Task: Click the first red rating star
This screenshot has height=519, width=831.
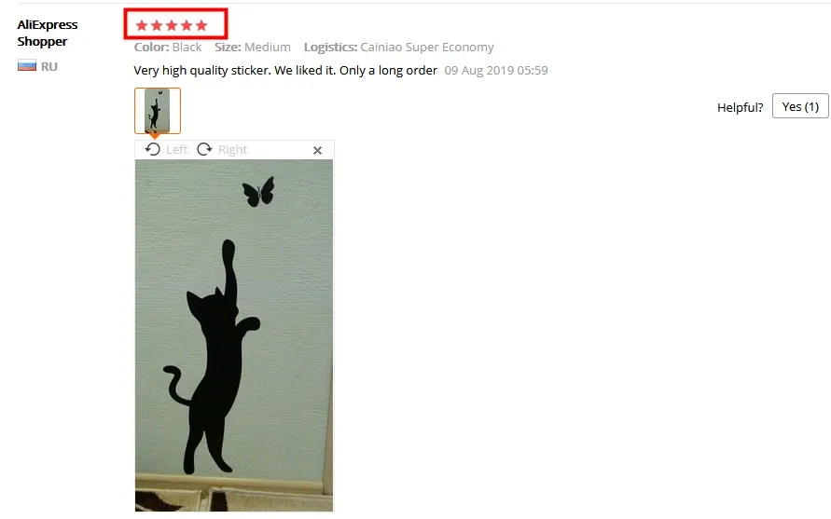Action: point(142,25)
